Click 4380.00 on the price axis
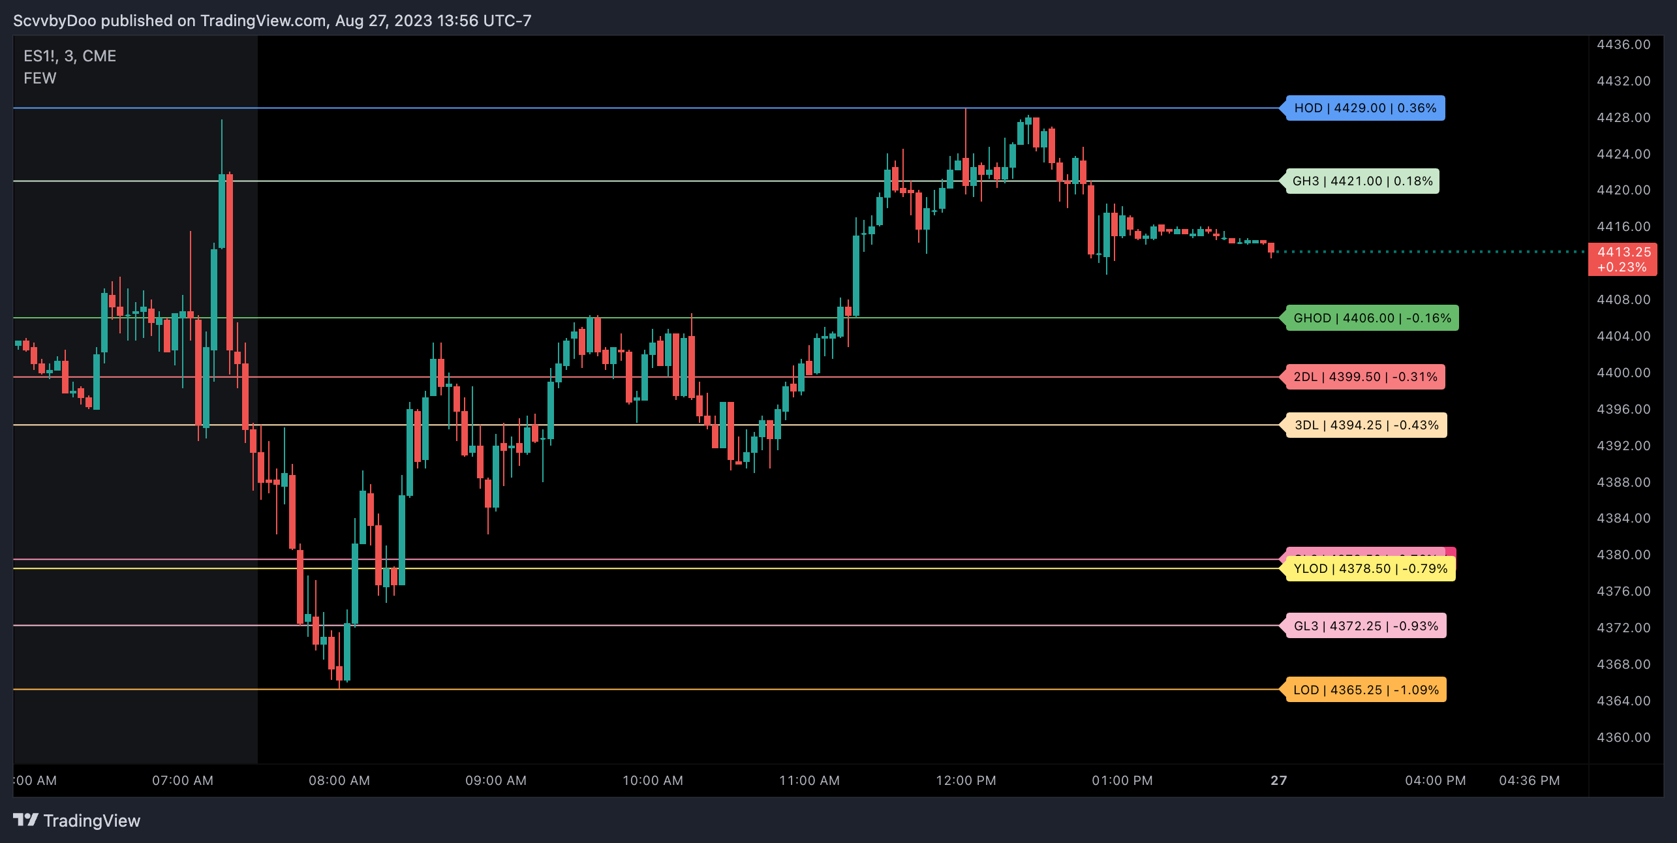 1623,555
